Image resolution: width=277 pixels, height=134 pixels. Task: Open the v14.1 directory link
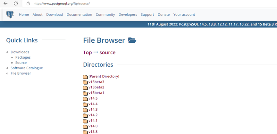[x=93, y=121]
